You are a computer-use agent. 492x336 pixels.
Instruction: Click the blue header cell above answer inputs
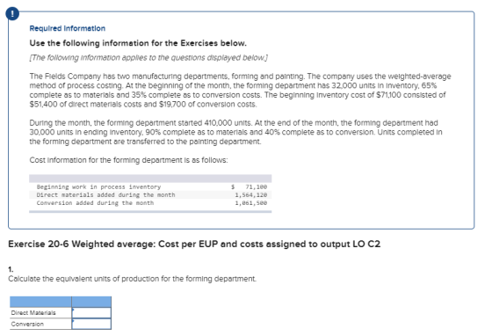click(x=91, y=302)
